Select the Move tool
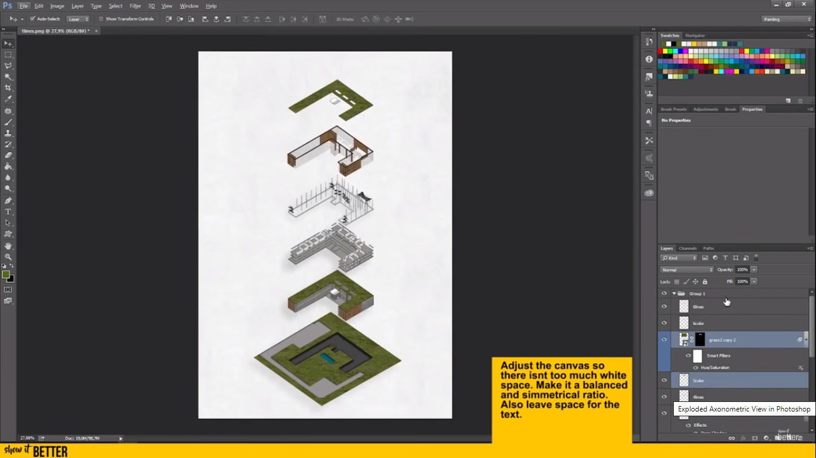Screen dimensions: 816x458 point(8,42)
